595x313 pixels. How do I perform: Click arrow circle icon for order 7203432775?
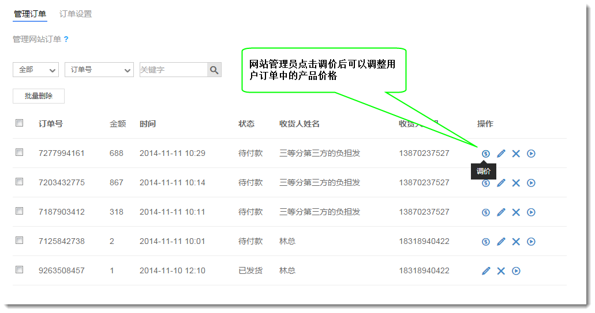click(x=531, y=183)
